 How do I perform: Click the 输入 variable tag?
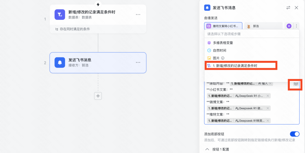click(252, 83)
